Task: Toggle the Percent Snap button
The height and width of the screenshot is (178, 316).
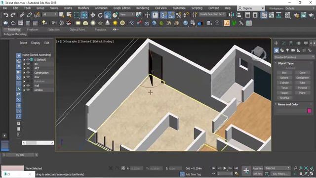Action: click(x=179, y=15)
